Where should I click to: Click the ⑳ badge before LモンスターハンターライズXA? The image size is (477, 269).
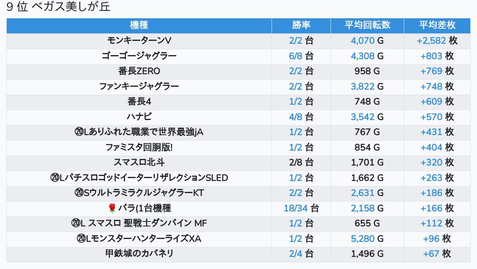point(81,239)
